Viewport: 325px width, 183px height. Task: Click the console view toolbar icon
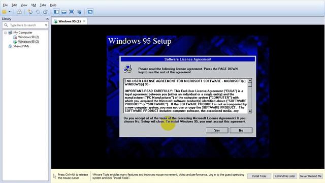point(90,12)
